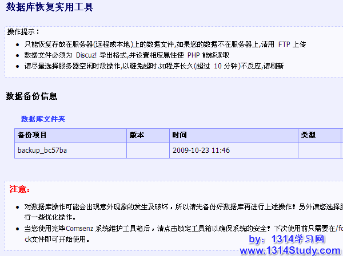Click the tip about FTP 上传
Viewport: 343px width, 256px height.
(x=165, y=44)
